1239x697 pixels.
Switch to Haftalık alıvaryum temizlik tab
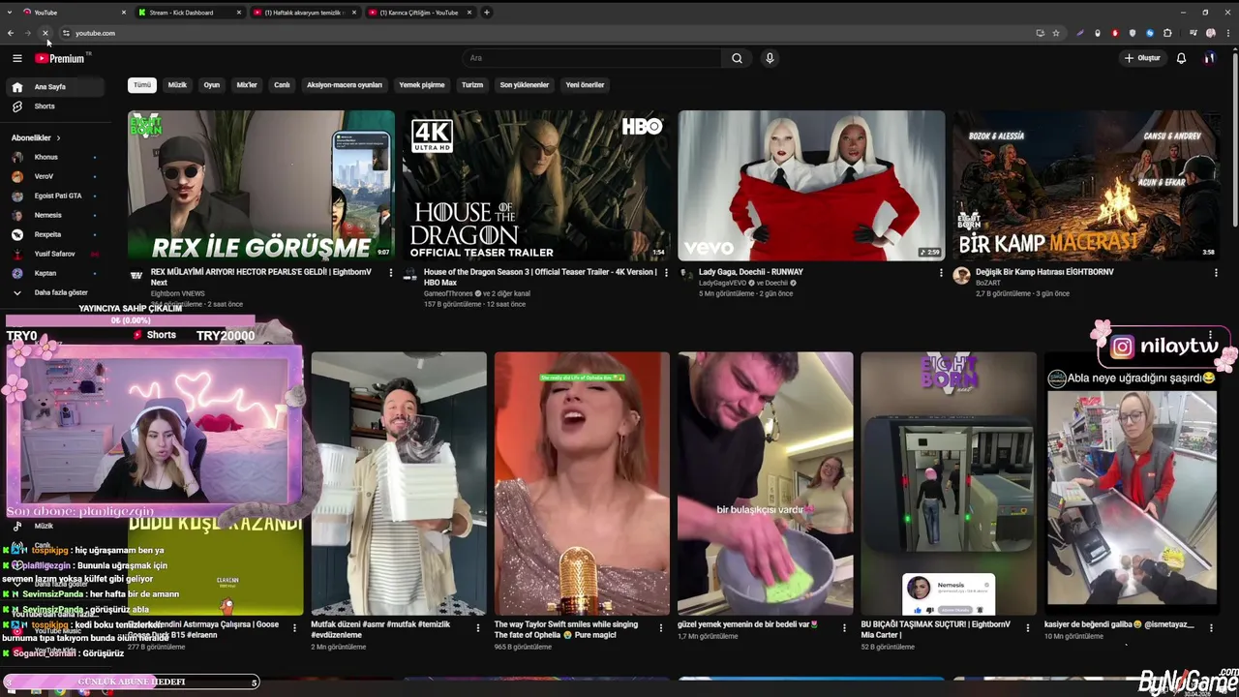(304, 13)
